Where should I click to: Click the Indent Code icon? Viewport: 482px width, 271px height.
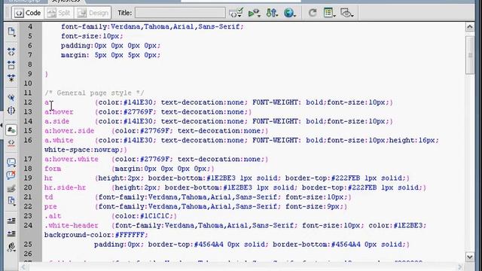pos(11,221)
